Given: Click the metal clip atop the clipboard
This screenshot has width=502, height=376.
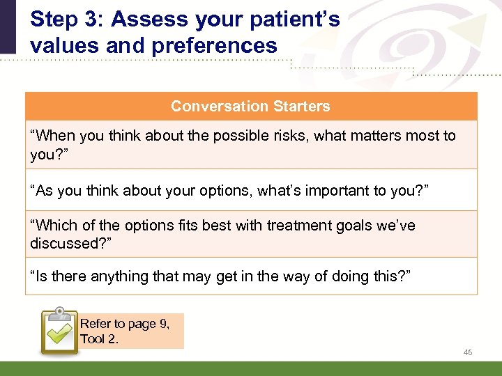Looking at the screenshot, I should click(59, 311).
